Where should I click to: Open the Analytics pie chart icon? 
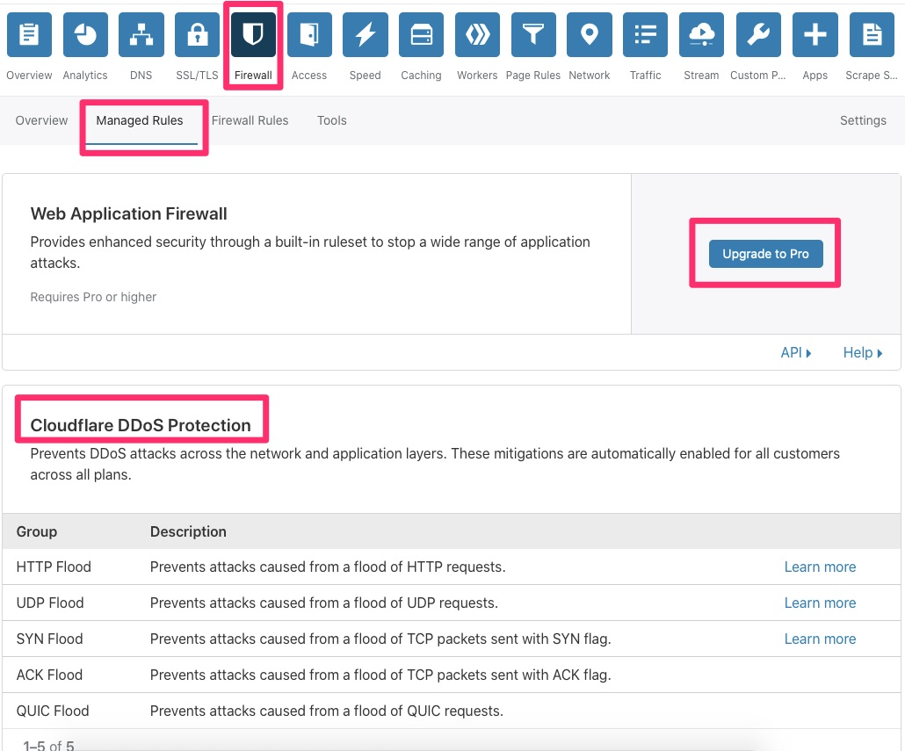84,34
